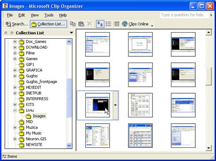
Task: Open the selected clip's dropdown arrow
Action: coord(115,105)
